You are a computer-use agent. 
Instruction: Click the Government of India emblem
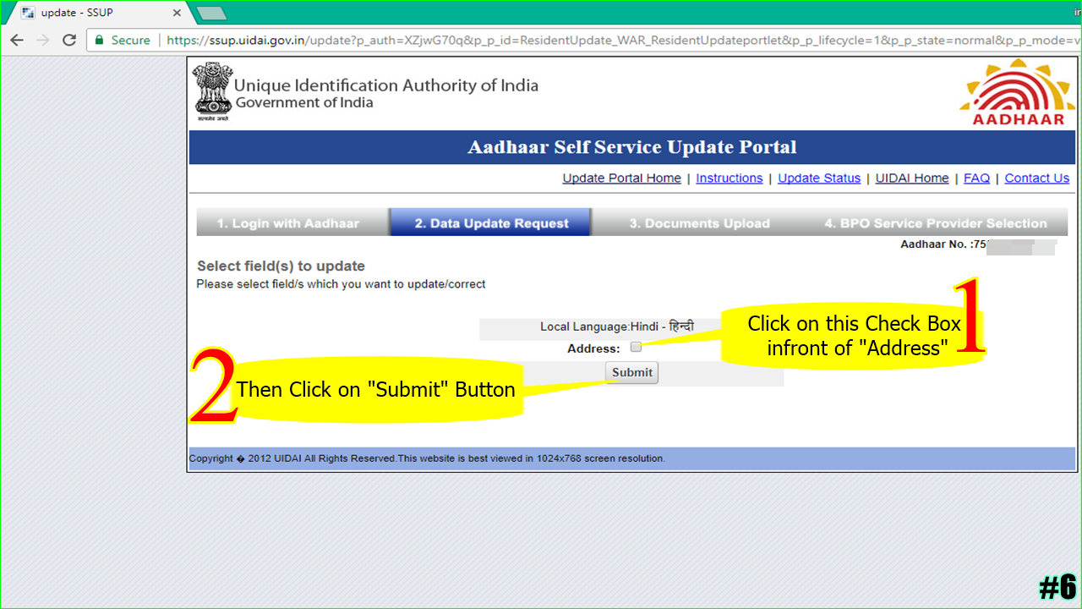point(213,92)
